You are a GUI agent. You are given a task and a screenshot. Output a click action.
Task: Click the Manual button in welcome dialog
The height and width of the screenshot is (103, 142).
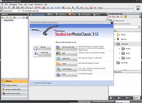[42, 48]
